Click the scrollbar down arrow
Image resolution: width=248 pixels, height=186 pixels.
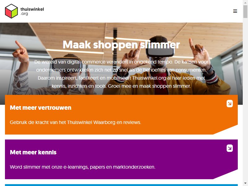(245, 183)
